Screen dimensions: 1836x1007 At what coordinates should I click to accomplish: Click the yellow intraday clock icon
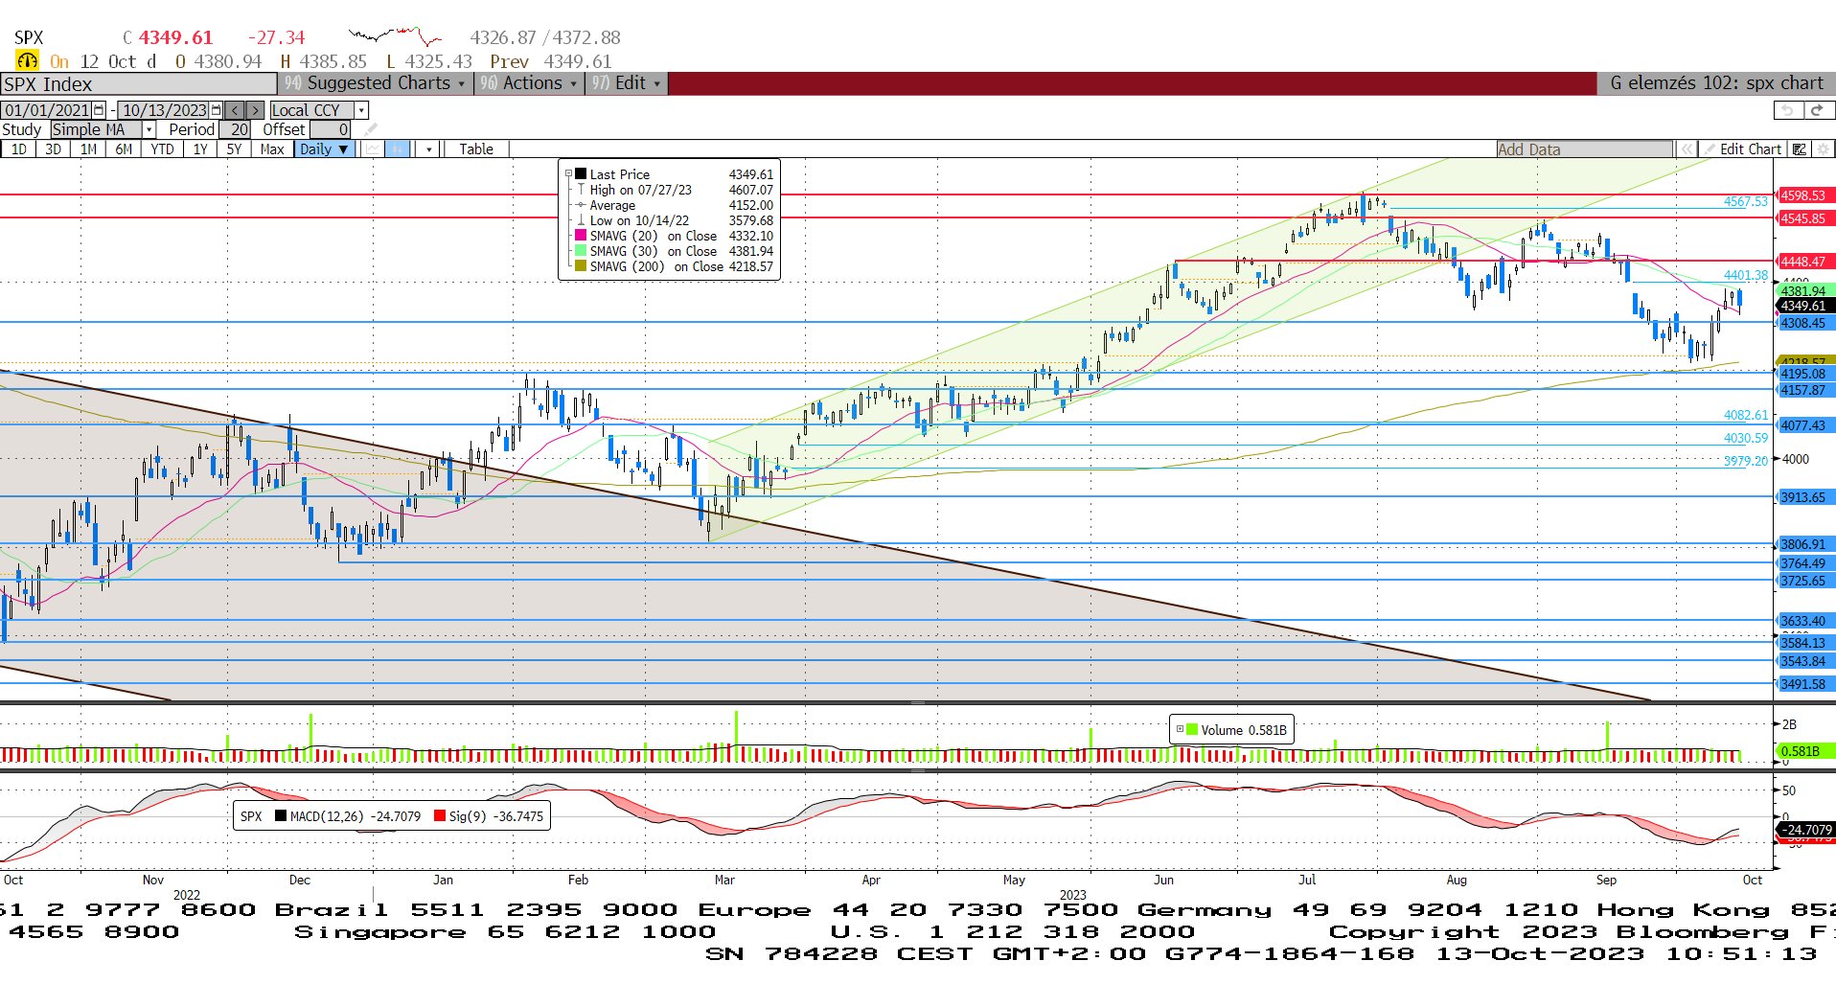pos(28,60)
